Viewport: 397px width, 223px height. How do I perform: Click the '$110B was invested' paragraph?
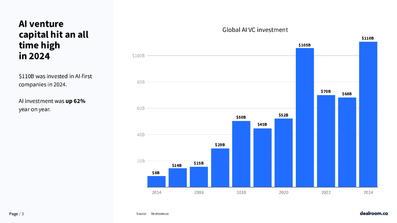tap(55, 80)
